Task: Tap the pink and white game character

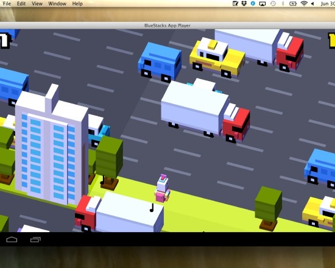Action: pyautogui.click(x=163, y=188)
